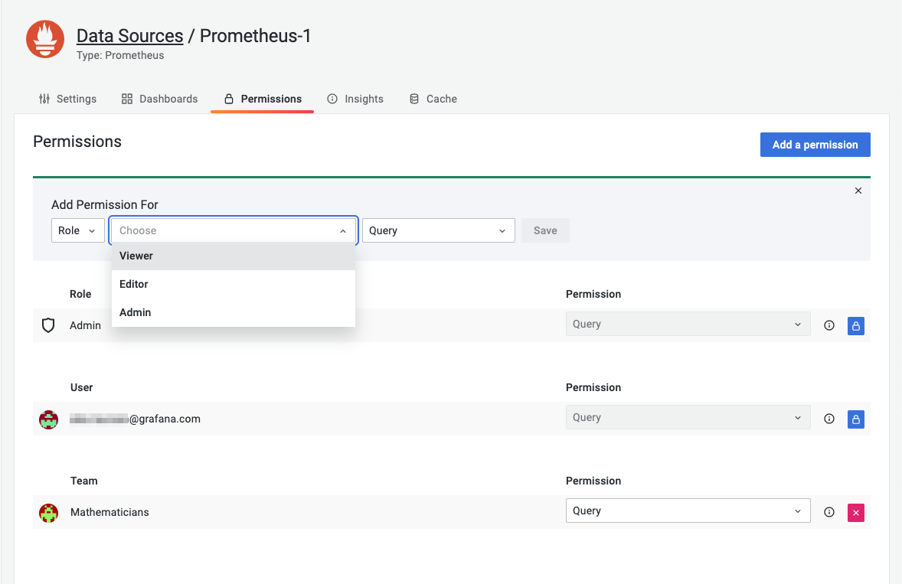Remove the Mathematicians team permission
The height and width of the screenshot is (584, 902).
coord(856,512)
